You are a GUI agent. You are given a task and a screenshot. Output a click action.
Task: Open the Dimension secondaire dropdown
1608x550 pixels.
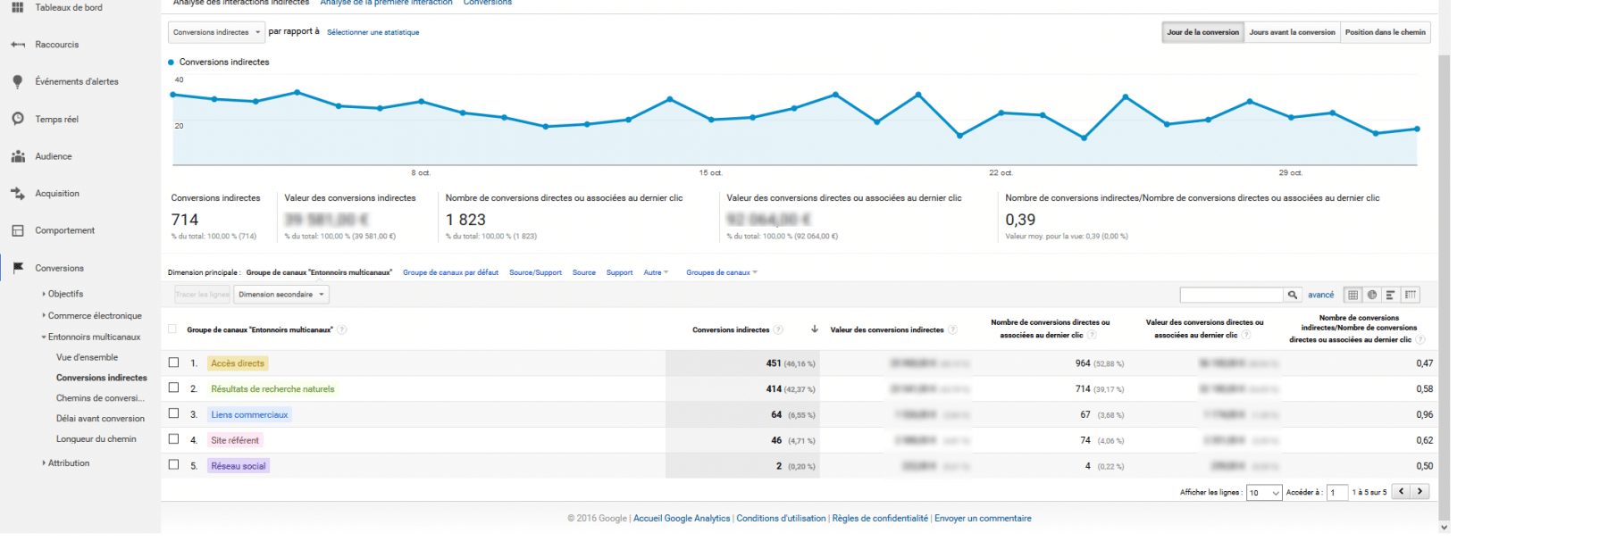281,295
